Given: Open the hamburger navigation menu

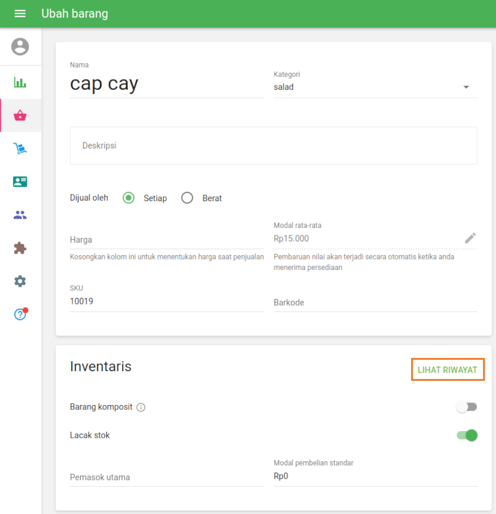Looking at the screenshot, I should [20, 14].
